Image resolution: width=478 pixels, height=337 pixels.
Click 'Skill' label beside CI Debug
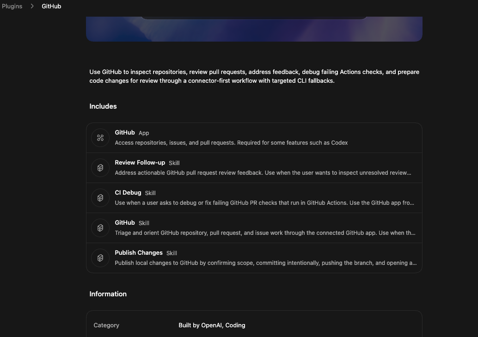click(x=150, y=193)
